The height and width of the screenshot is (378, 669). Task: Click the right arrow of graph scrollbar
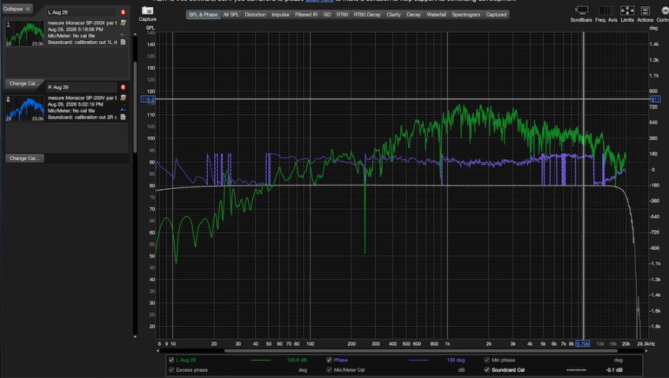pyautogui.click(x=646, y=351)
